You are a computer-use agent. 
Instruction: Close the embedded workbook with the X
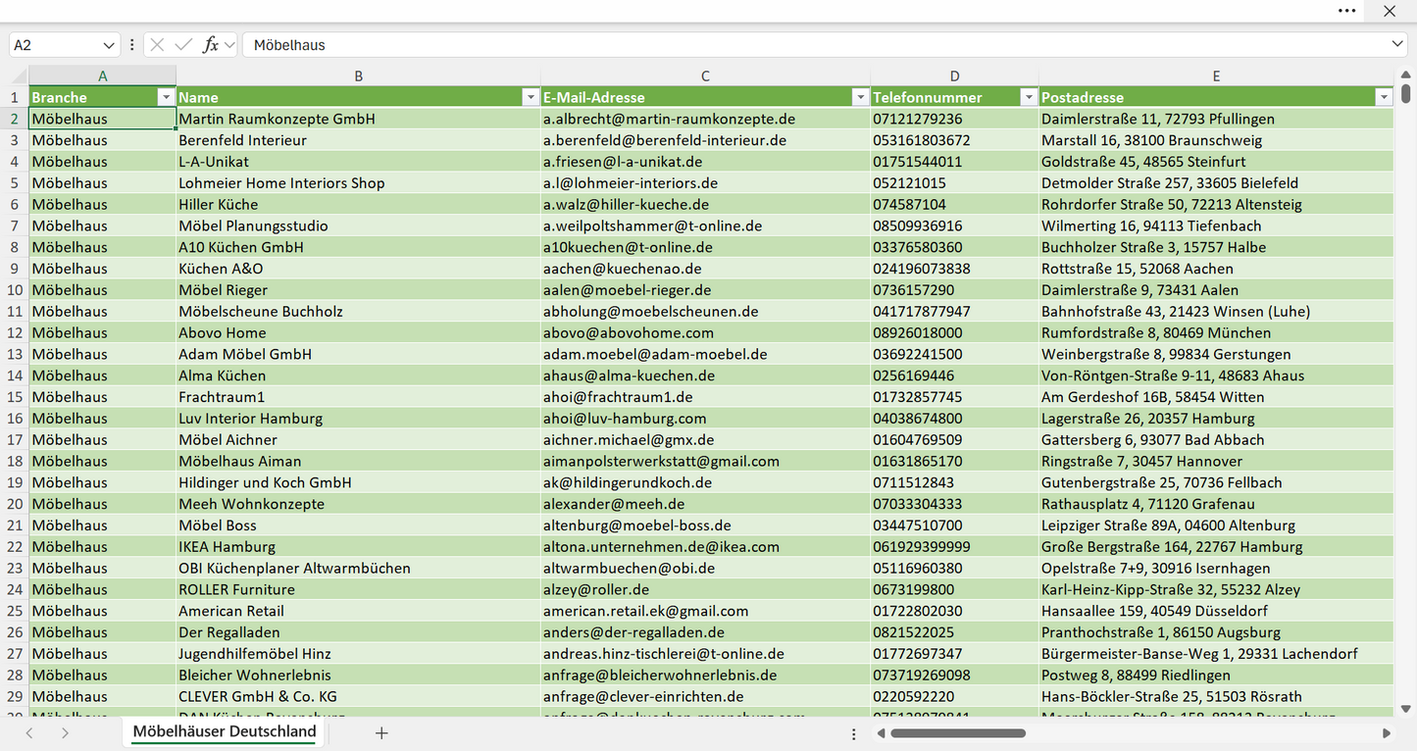click(x=1390, y=11)
